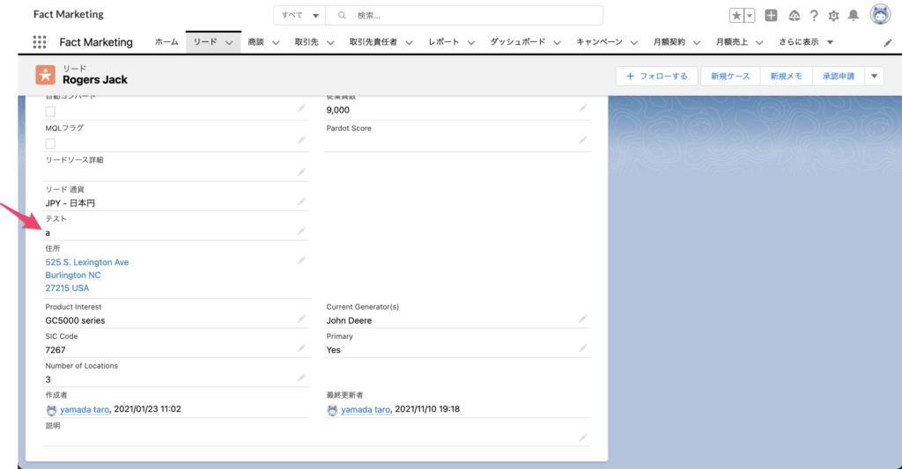Edit the リード 通貨 field pencil icon
Viewport: 902px width, 469px height.
[x=301, y=202]
